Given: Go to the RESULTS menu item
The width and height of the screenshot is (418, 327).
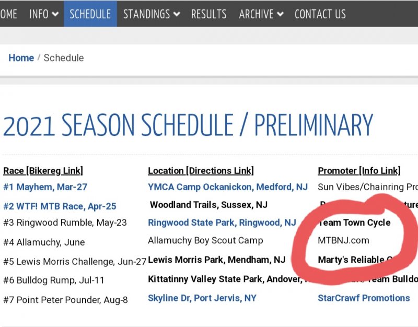Looking at the screenshot, I should point(209,14).
